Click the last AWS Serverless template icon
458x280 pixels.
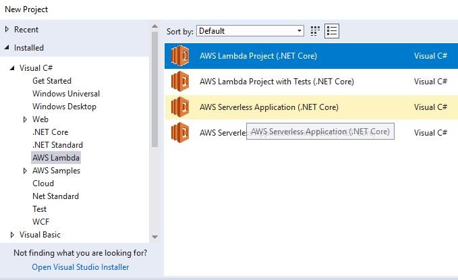pos(180,132)
